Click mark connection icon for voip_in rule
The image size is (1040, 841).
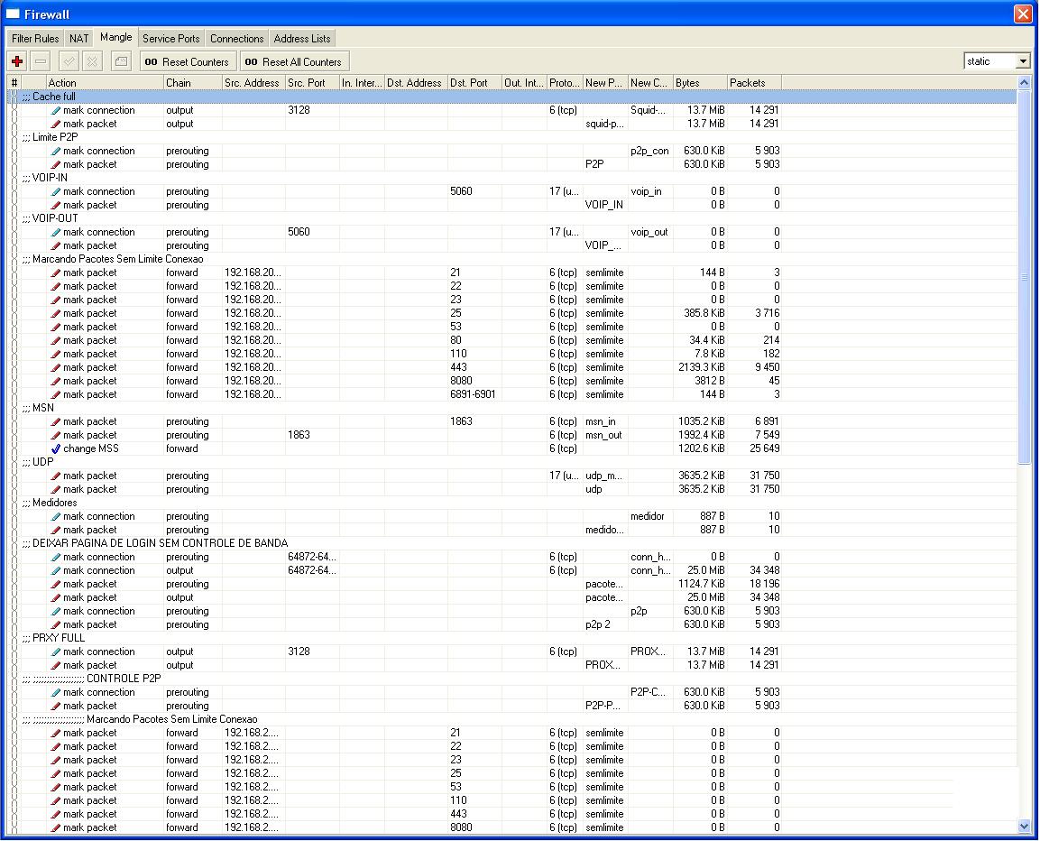coord(56,191)
